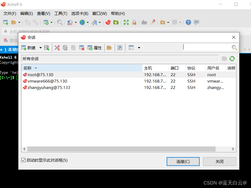Sort by the 用户名 column header
This screenshot has width=251, height=188.
(x=215, y=68)
